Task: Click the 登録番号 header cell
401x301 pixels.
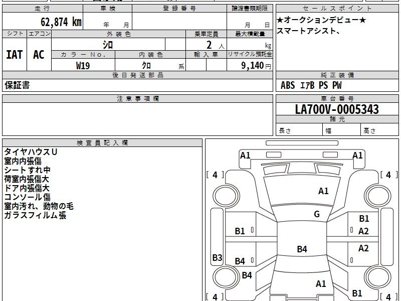Action: click(179, 9)
